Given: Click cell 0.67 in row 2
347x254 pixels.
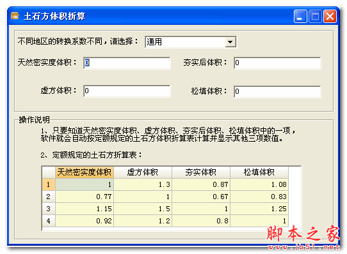Looking at the screenshot, I should point(201,197).
